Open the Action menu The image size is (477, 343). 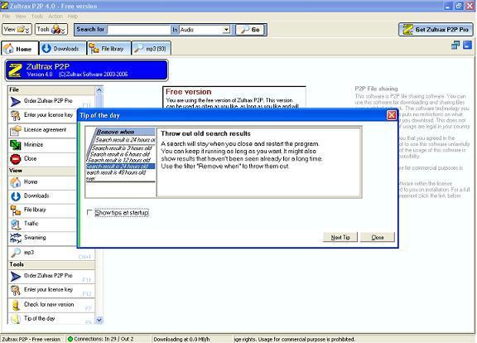point(55,16)
